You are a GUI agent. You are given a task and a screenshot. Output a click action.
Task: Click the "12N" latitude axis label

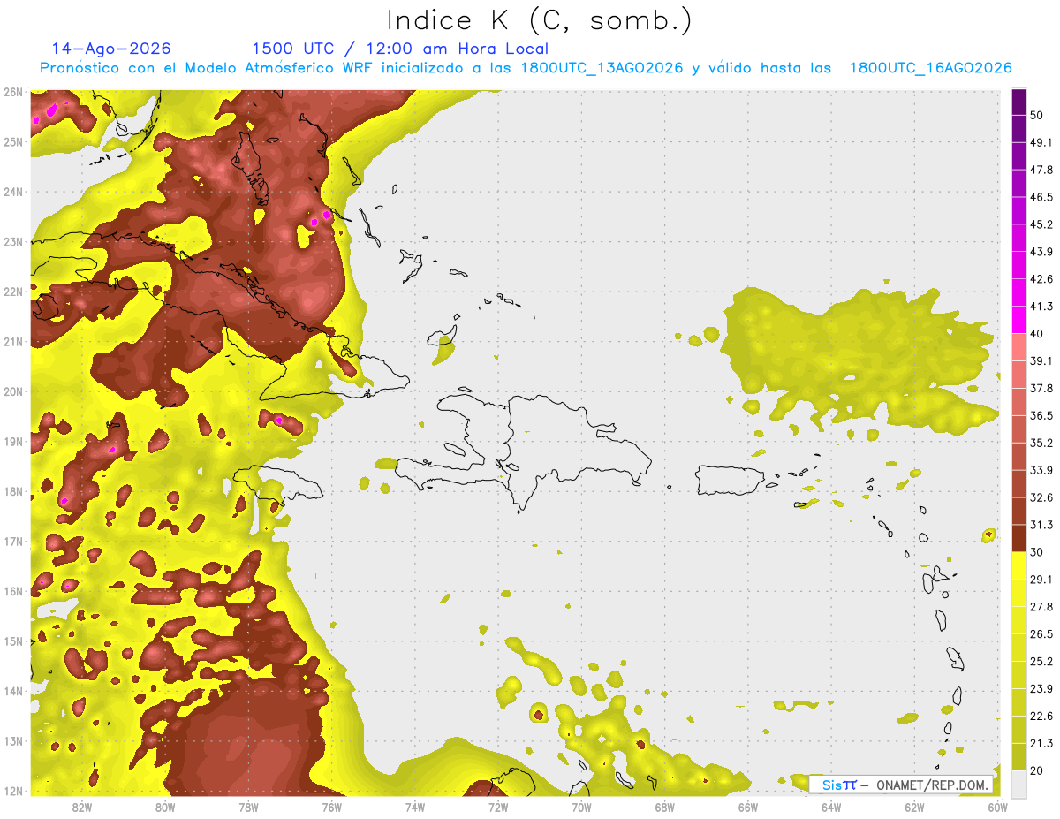click(13, 791)
